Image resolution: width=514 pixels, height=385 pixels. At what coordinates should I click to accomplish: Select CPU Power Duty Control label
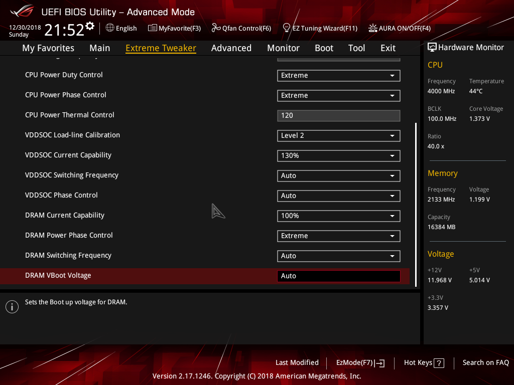[x=64, y=75]
